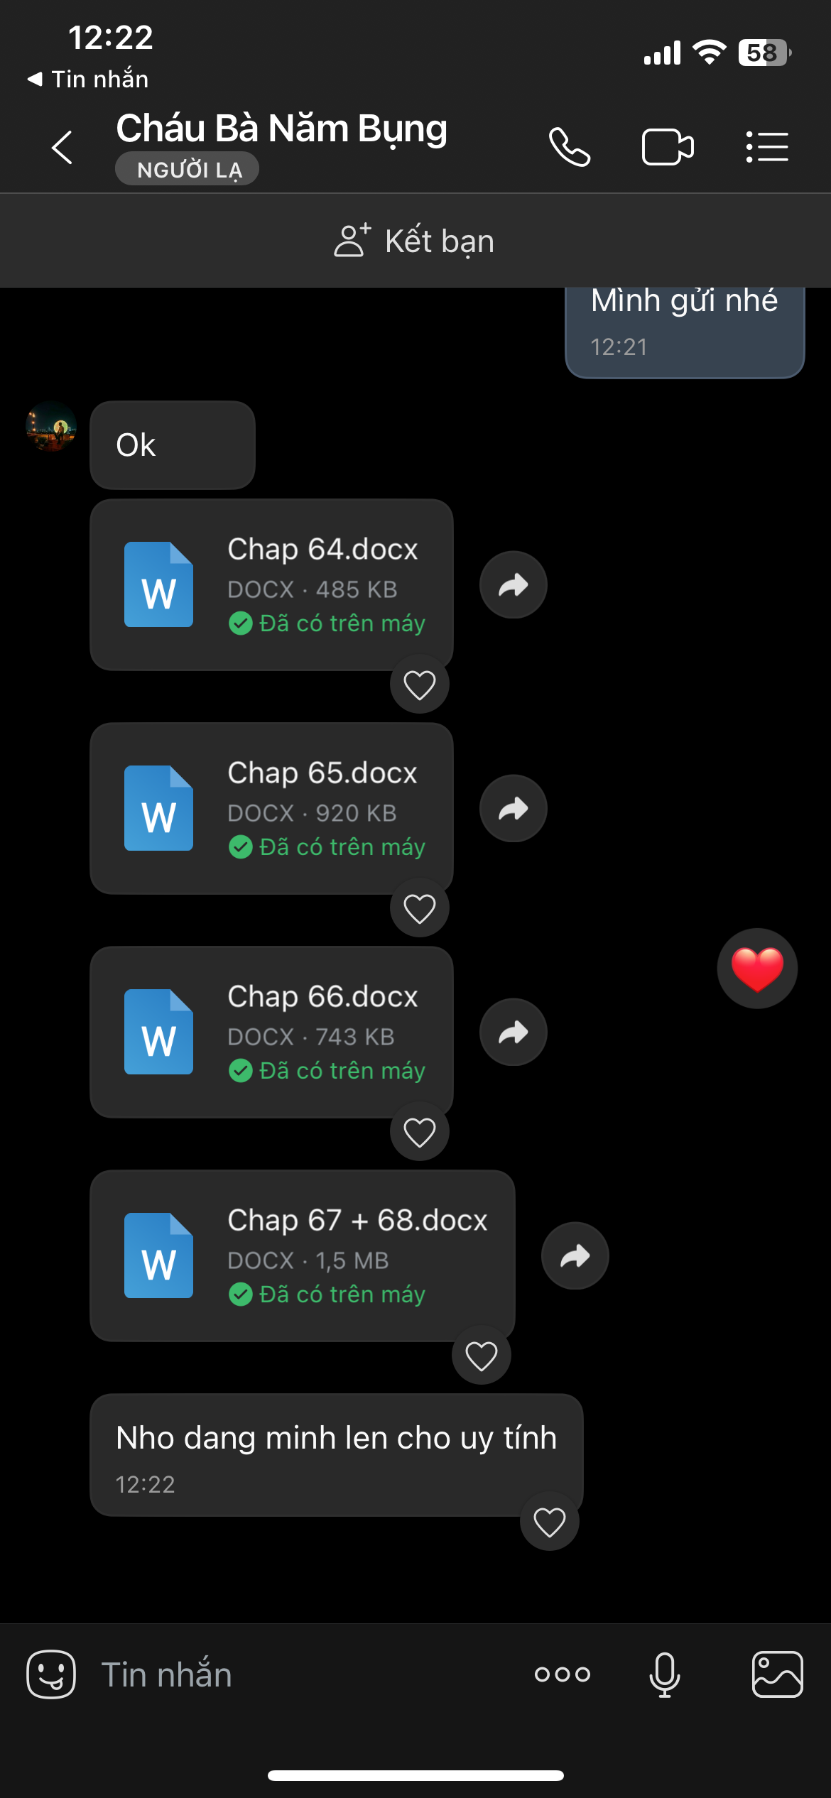Forward the Chap 64.docx file
Screen dimensions: 831x1798
514,584
